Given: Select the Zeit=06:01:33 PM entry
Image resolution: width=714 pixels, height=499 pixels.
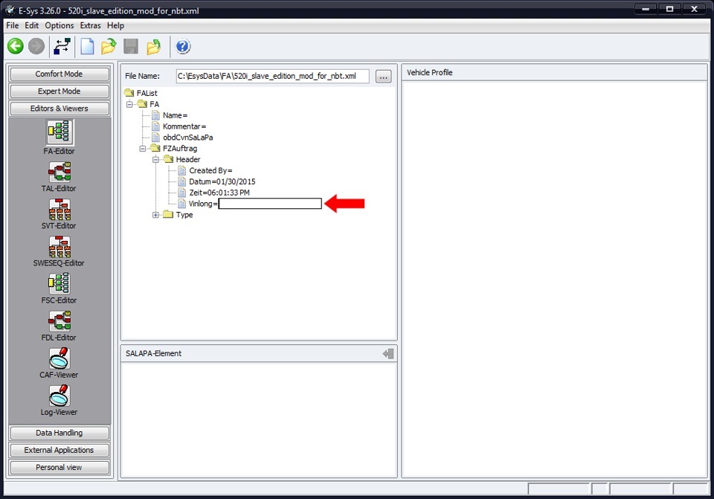Looking at the screenshot, I should pos(219,193).
